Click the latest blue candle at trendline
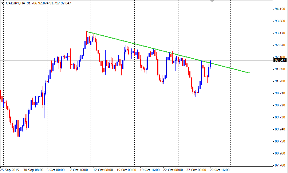 click(210, 64)
